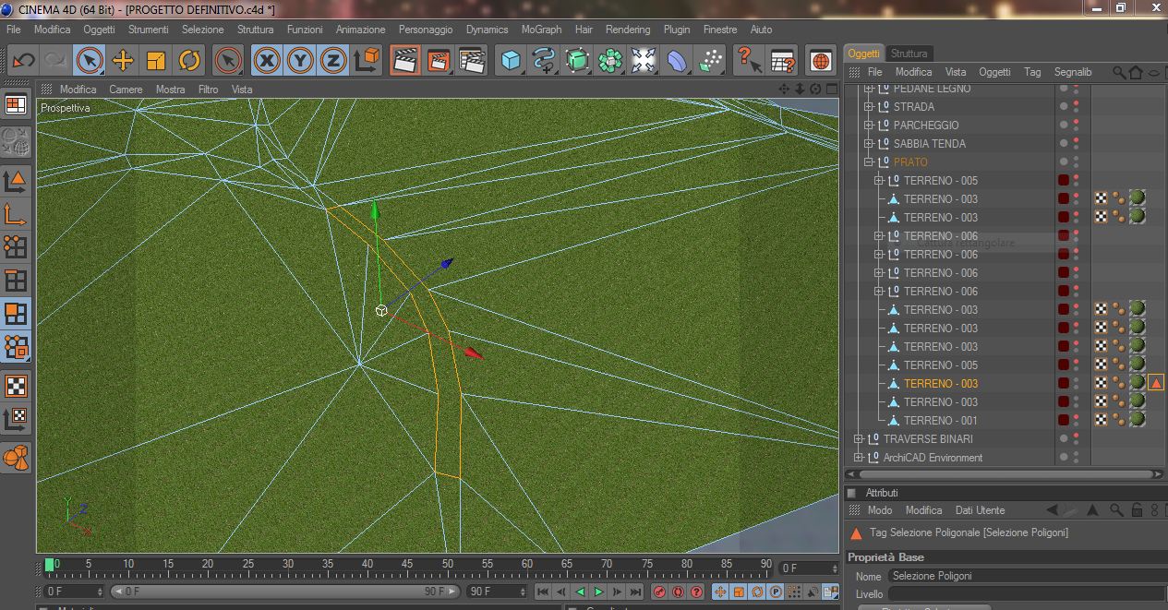Open the NURBS generator icon

click(577, 61)
